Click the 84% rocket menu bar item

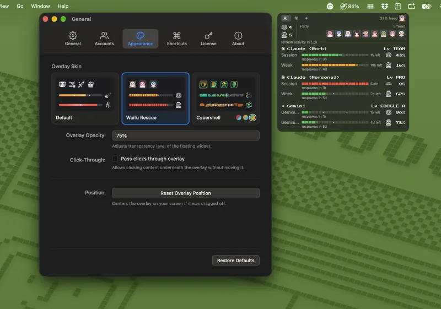tap(349, 6)
